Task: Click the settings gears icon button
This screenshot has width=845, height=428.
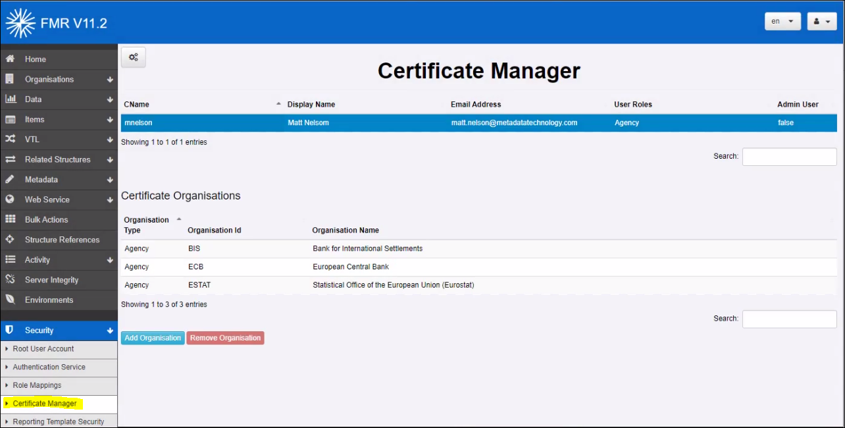Action: 134,57
